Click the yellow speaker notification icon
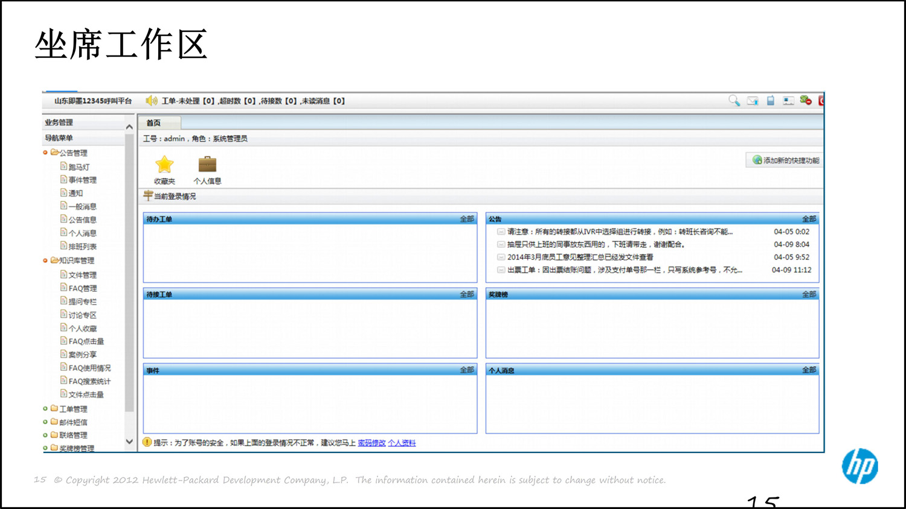 [152, 101]
